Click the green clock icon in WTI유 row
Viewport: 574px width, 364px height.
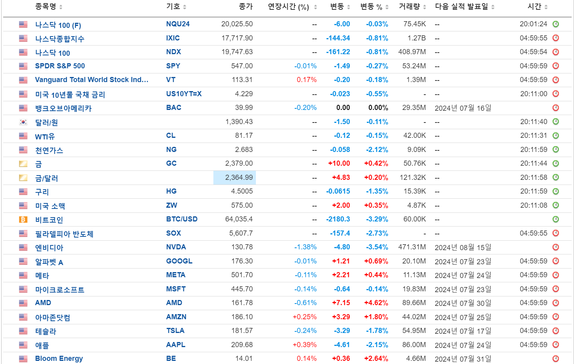[x=555, y=136]
